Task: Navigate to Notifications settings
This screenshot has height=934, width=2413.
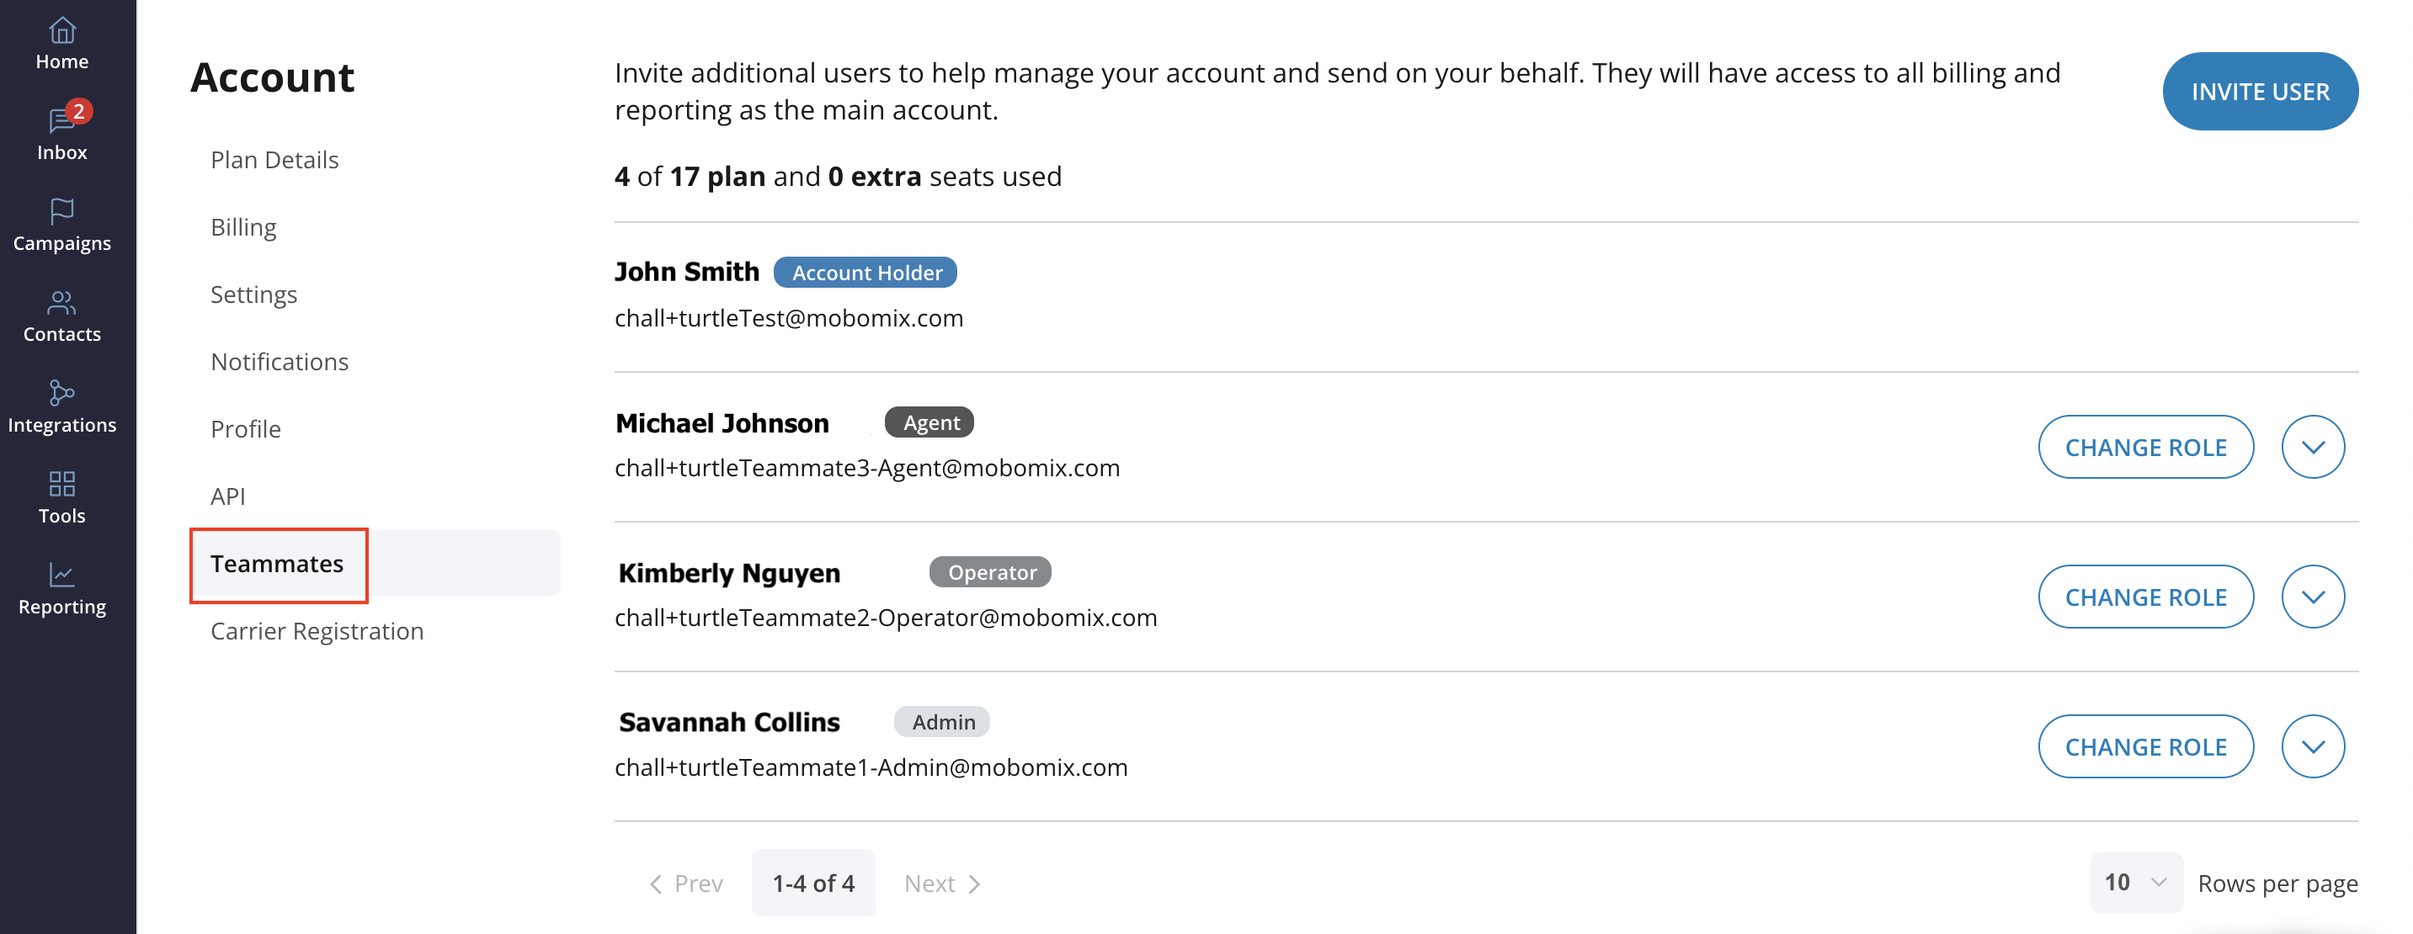Action: click(280, 360)
